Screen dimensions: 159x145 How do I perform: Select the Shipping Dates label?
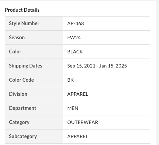26,66
